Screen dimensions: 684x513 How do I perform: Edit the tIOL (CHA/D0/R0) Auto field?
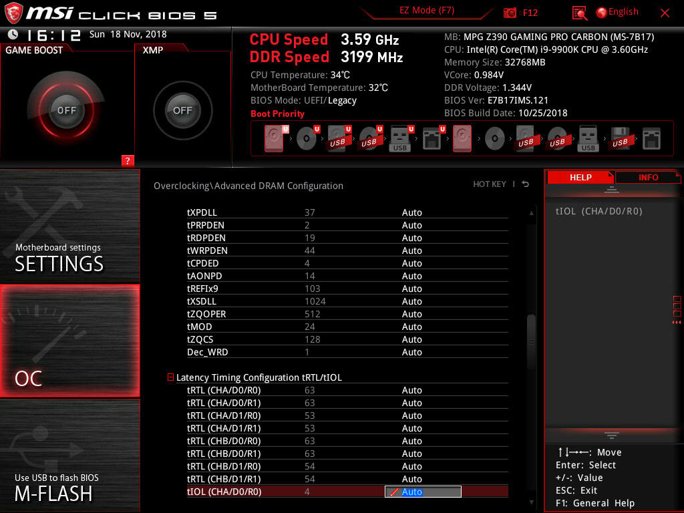423,492
